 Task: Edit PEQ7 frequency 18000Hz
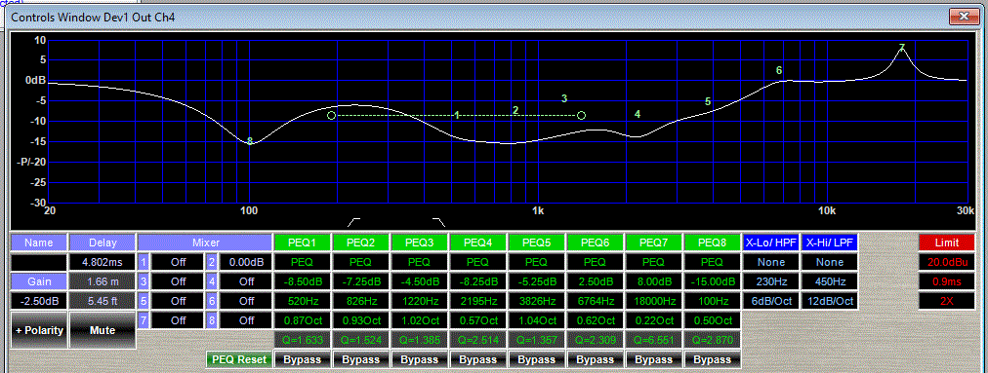(x=653, y=301)
